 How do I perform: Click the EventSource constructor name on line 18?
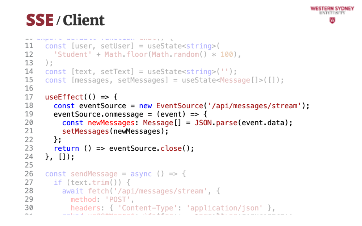[x=179, y=106]
